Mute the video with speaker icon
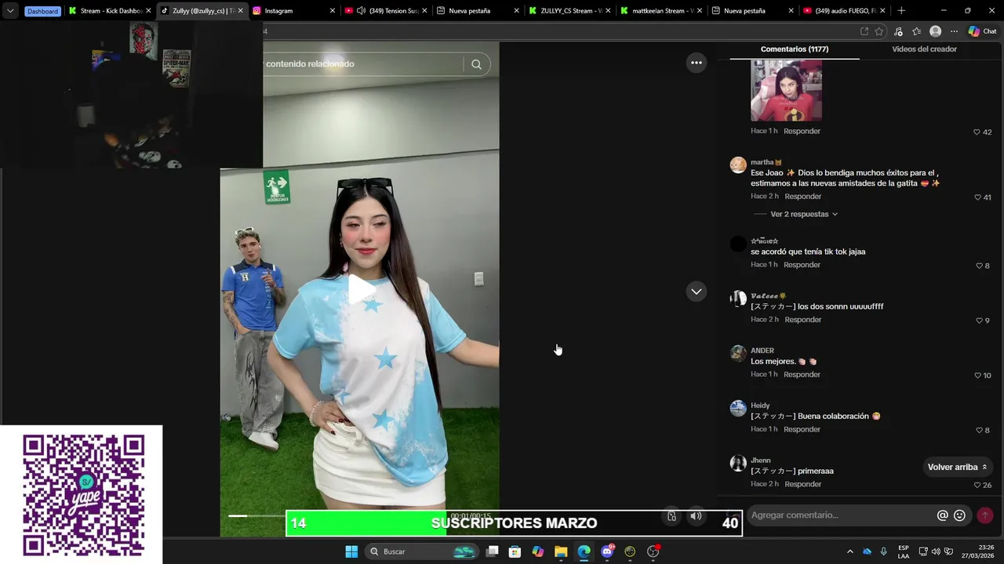The height and width of the screenshot is (564, 1004). 696,515
